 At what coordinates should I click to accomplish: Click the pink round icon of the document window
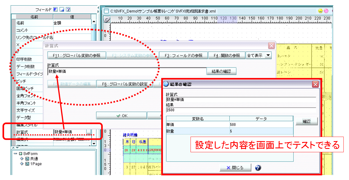point(326,11)
